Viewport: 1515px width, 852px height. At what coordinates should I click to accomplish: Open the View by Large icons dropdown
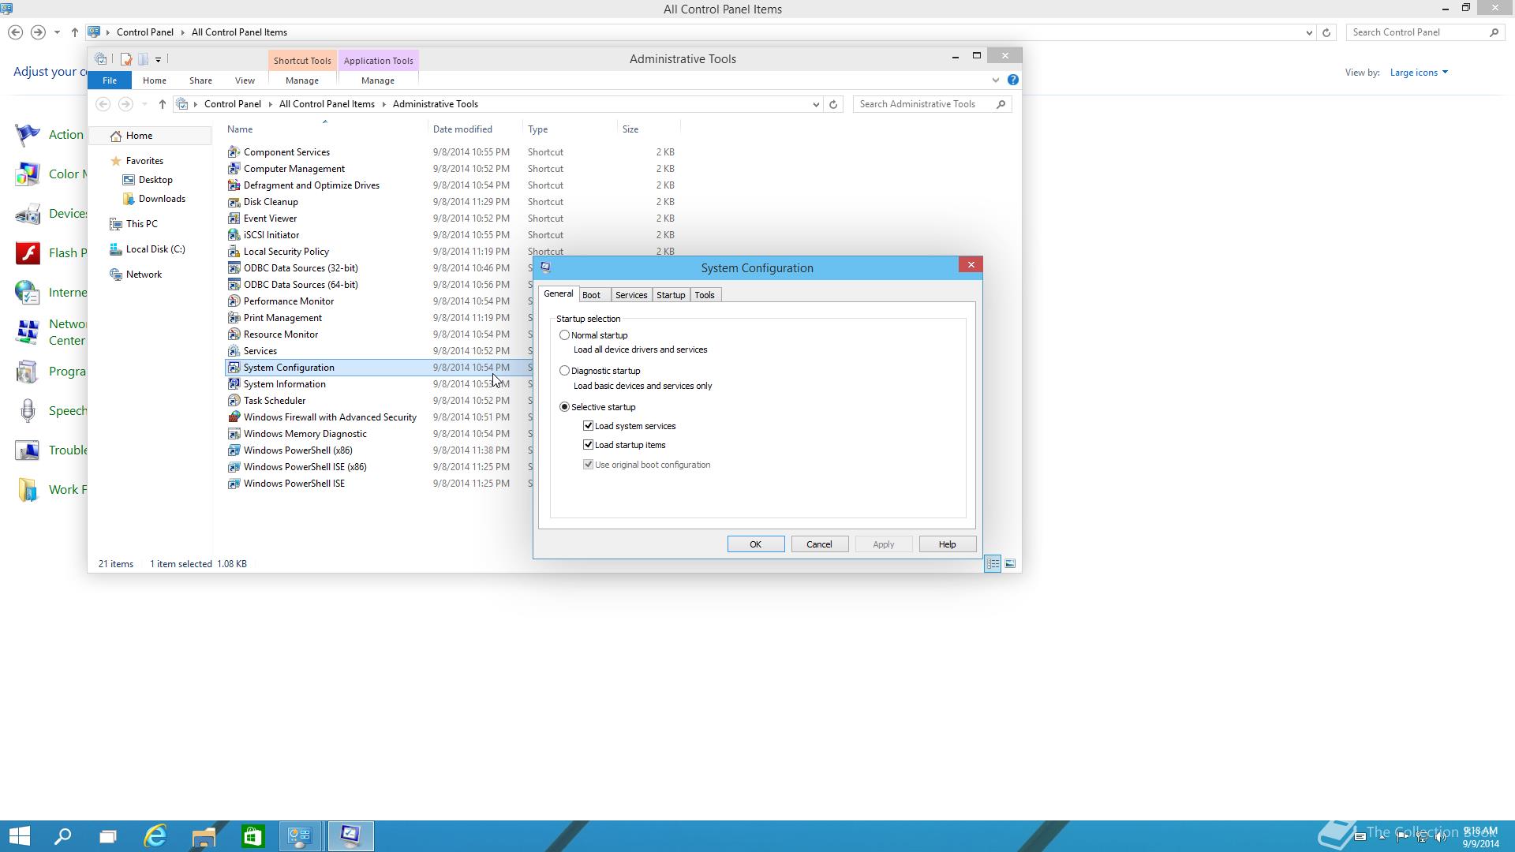pos(1419,73)
